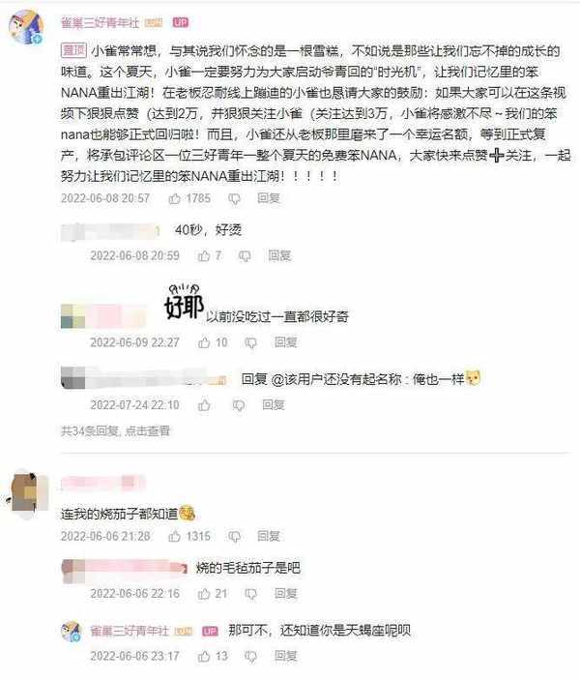The width and height of the screenshot is (580, 681).
Task: Like the '以前没吃过一直都很好奇' reply
Action: 204,342
